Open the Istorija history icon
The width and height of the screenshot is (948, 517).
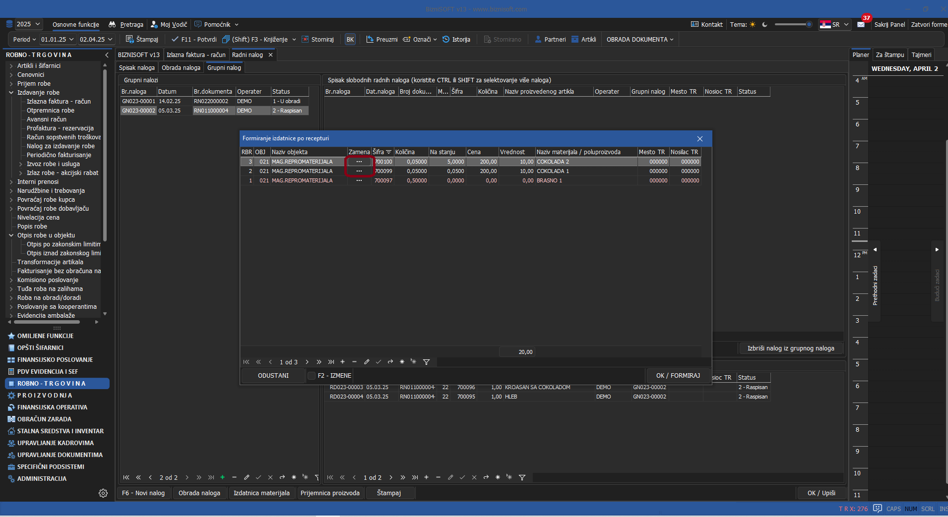click(446, 39)
